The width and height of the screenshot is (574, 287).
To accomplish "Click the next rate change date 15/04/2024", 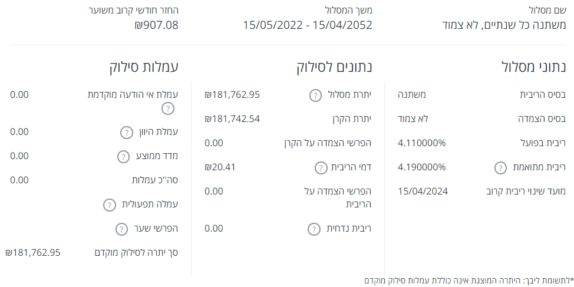I will tap(423, 191).
